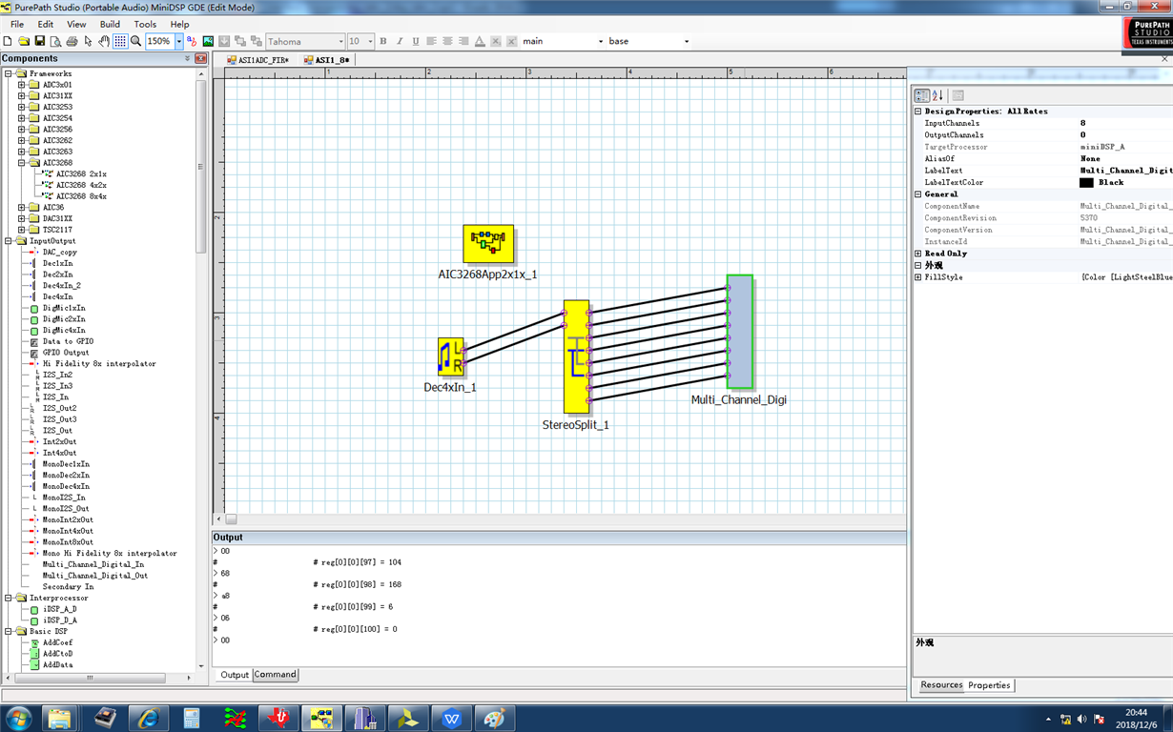Select the AIC3268App2x1x_1 block on canvas

[488, 244]
